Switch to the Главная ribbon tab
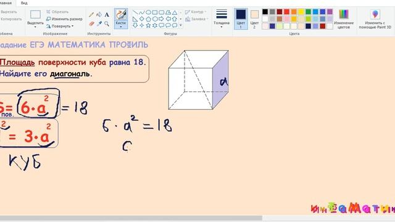 [6, 3]
